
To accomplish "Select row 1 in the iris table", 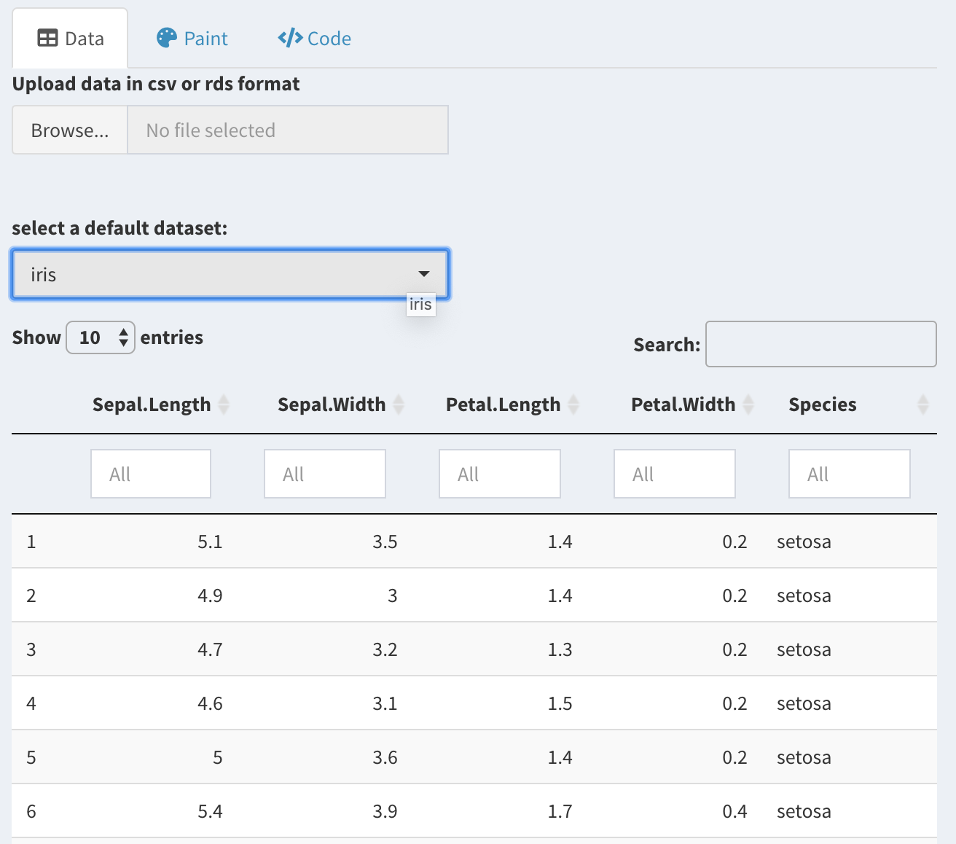I will click(474, 542).
